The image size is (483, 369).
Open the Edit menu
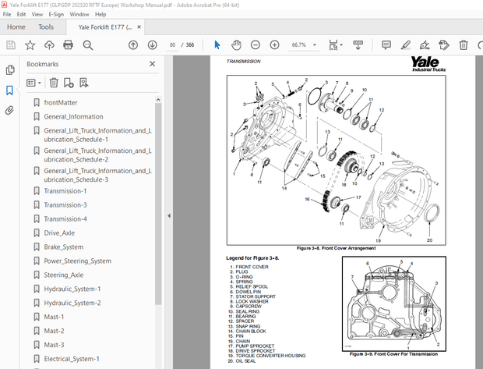coord(21,14)
